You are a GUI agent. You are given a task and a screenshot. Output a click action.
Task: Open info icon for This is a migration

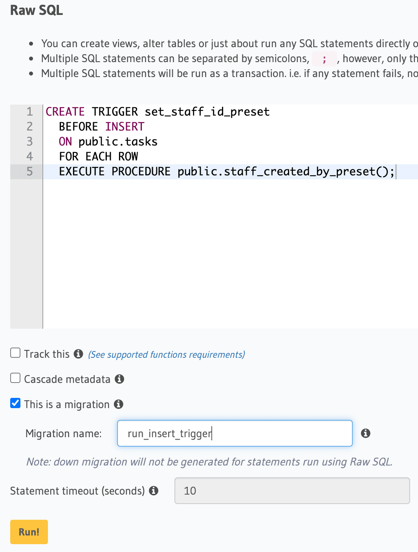120,404
